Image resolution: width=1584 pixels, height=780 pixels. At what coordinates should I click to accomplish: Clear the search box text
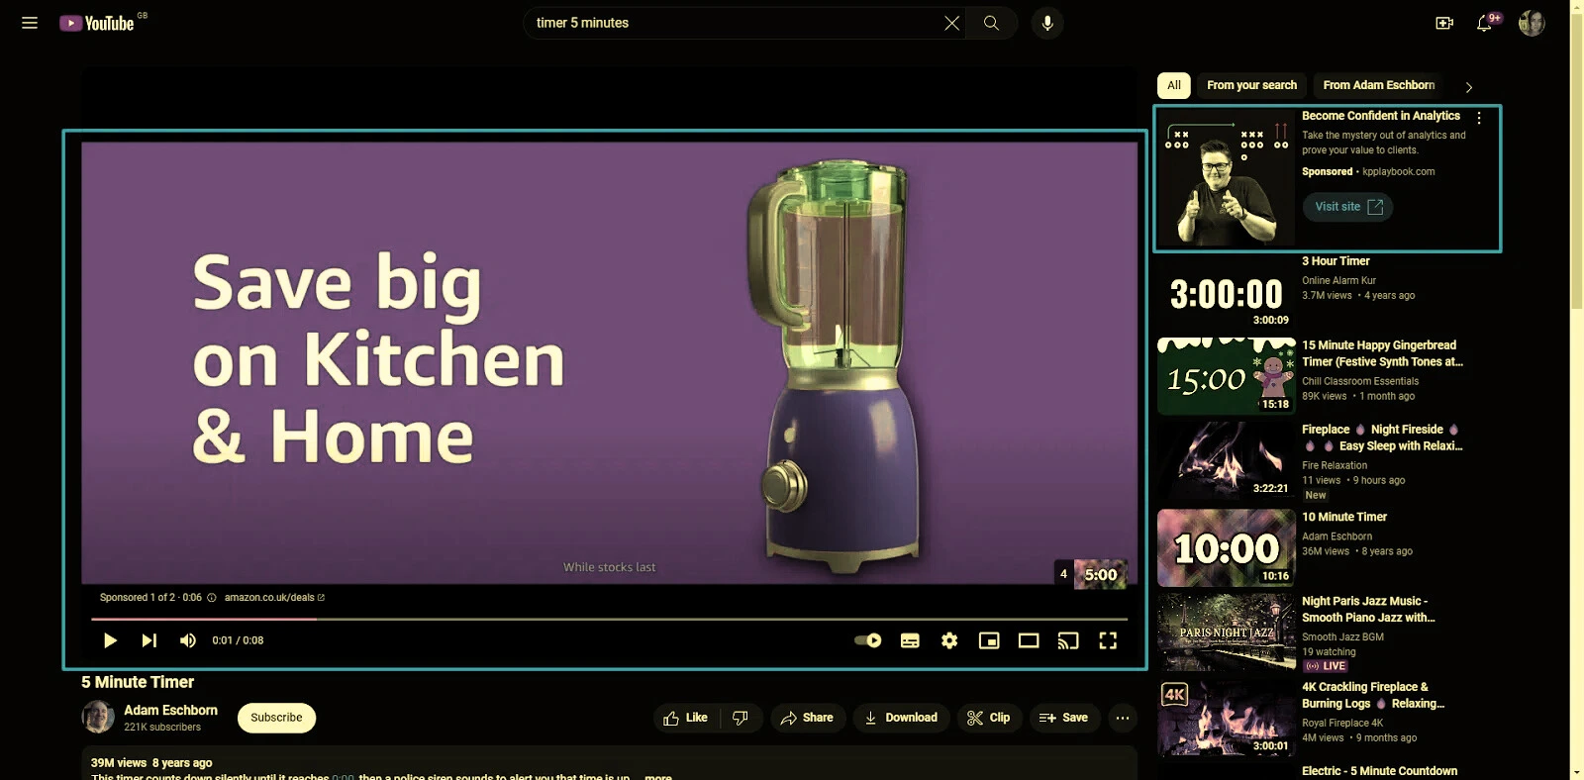click(x=951, y=23)
